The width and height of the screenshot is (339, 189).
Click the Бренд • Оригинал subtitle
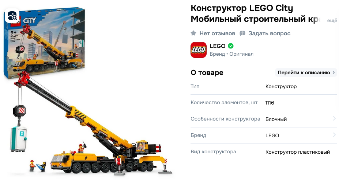(x=231, y=54)
